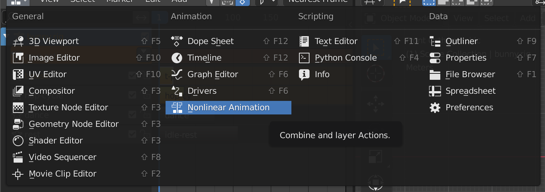Click the Drivers icon
Screen dimensions: 545x192
tap(177, 91)
